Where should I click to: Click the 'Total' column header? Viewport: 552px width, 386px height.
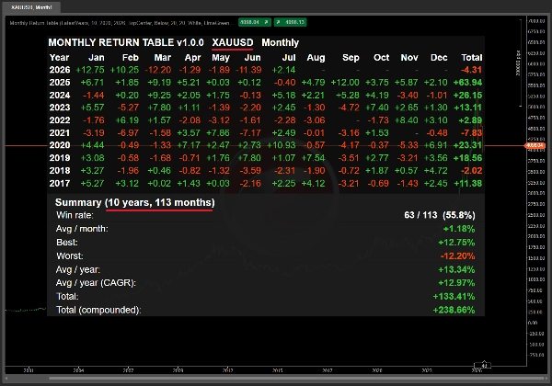tap(472, 57)
